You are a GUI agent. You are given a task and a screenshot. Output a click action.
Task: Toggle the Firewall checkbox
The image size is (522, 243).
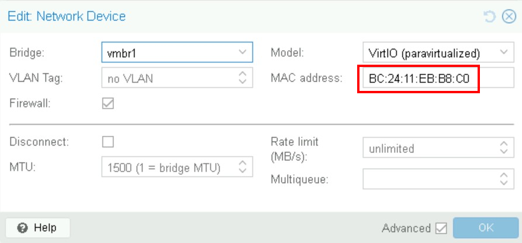pos(108,103)
